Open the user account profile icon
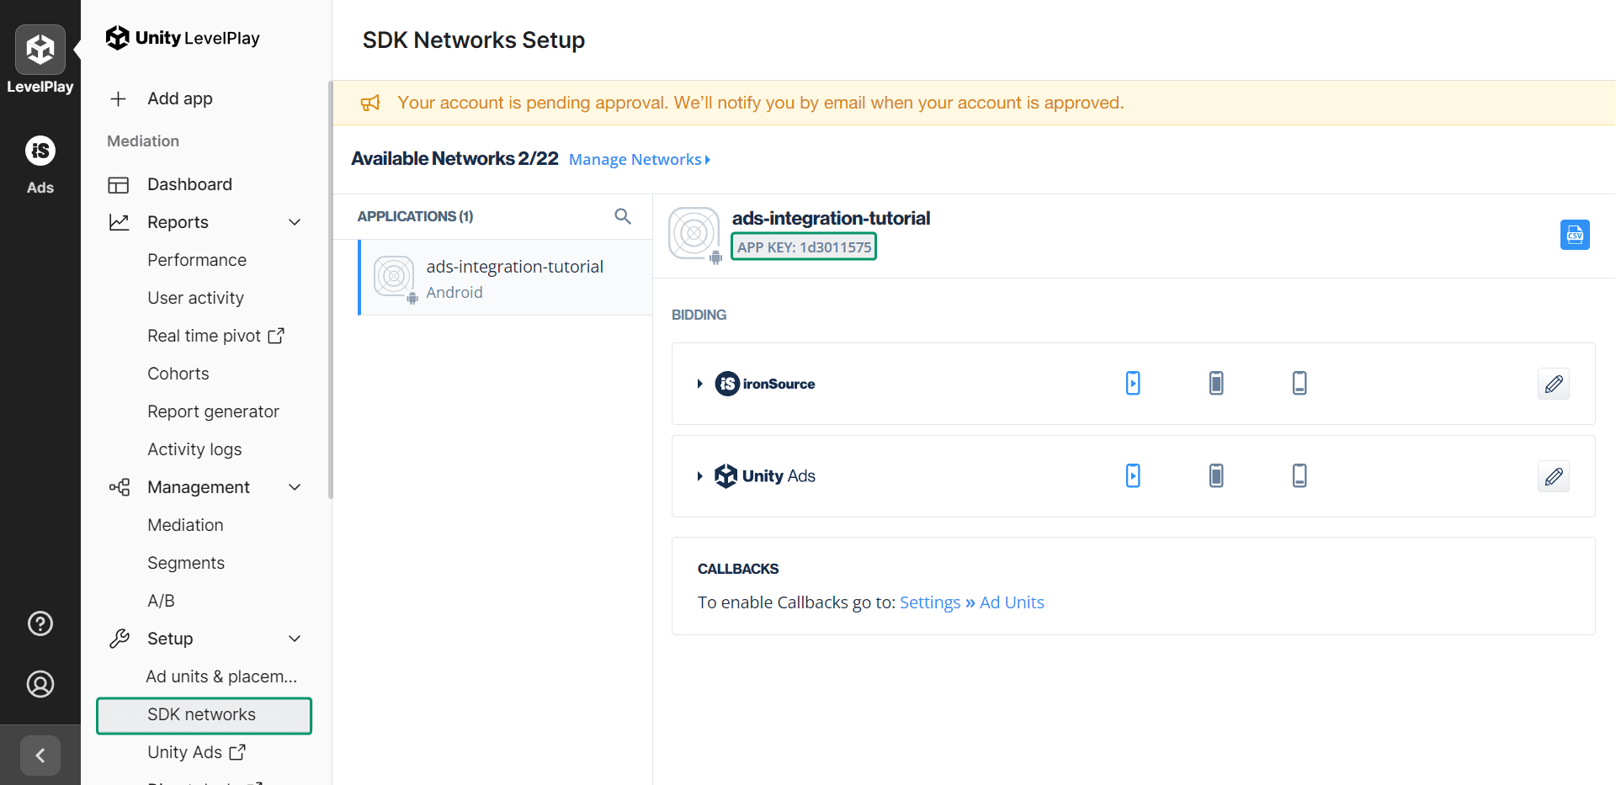Image resolution: width=1616 pixels, height=785 pixels. (x=40, y=684)
